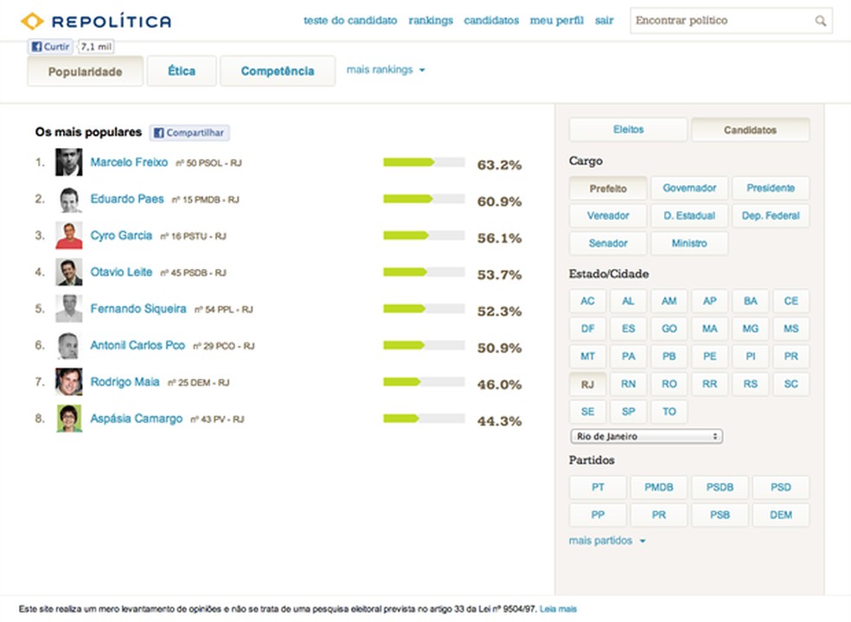Screen dimensions: 851x622
Task: Click Eduardo Paes's popularity progress bar
Action: tap(423, 200)
